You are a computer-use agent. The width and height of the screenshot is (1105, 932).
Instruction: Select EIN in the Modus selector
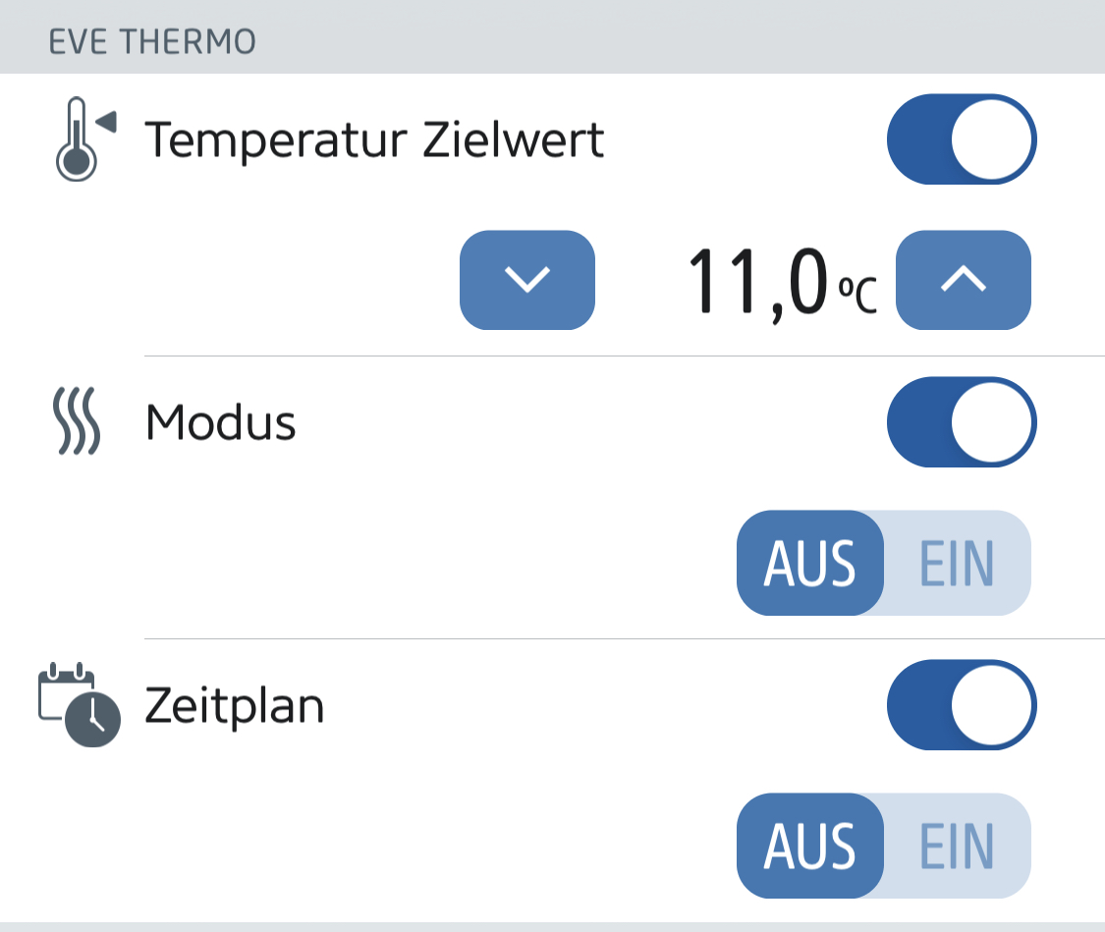coord(957,563)
